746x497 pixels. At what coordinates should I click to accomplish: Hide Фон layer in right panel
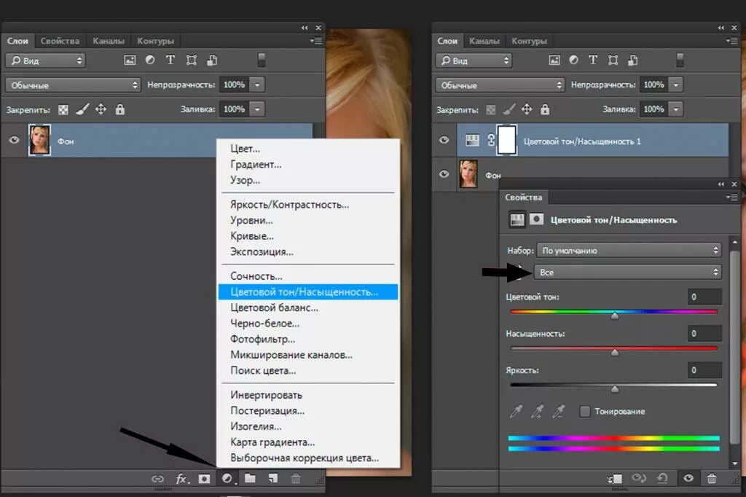point(444,173)
